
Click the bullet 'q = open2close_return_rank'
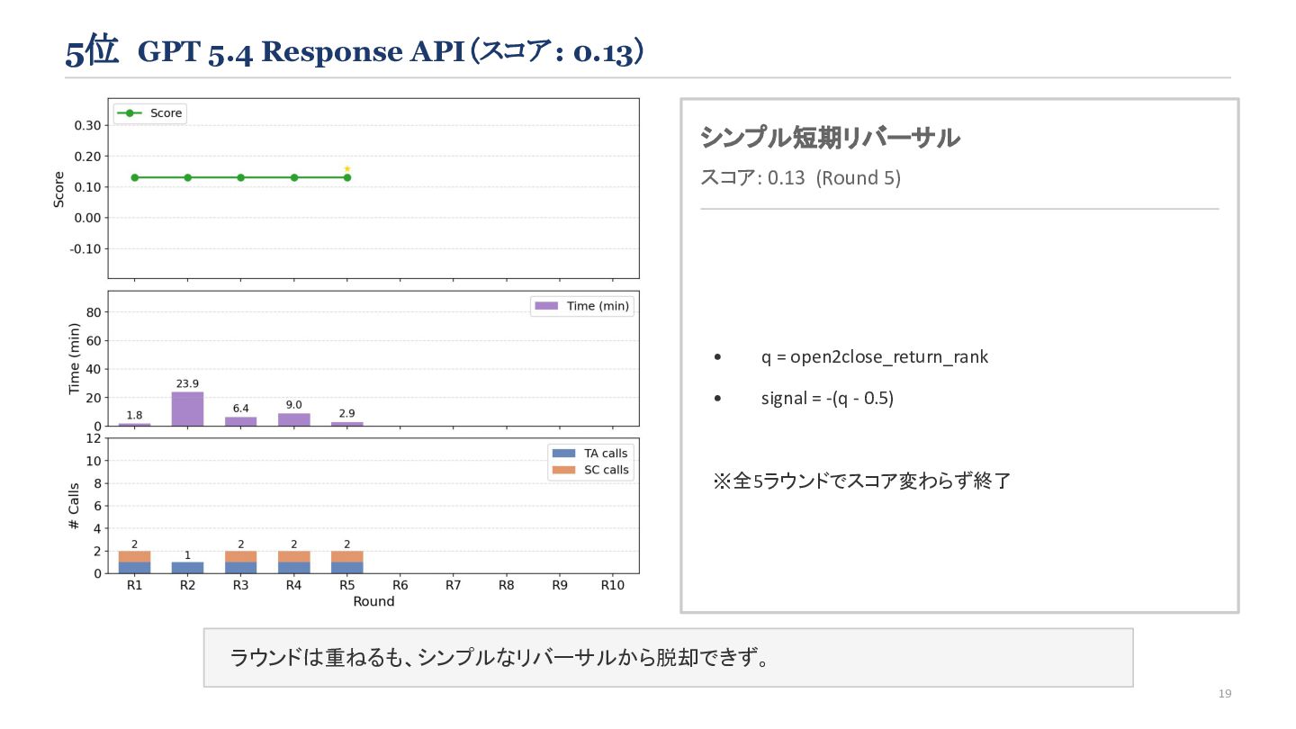874,356
